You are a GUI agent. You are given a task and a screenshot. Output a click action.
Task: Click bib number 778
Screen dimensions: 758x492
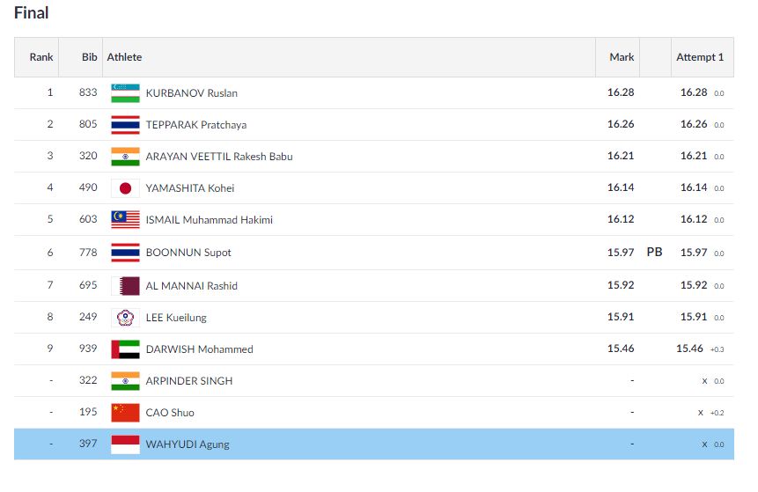[x=88, y=253]
